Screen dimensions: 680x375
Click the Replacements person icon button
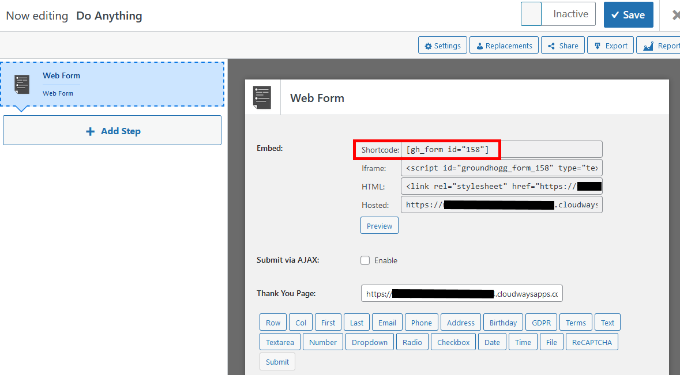[479, 45]
